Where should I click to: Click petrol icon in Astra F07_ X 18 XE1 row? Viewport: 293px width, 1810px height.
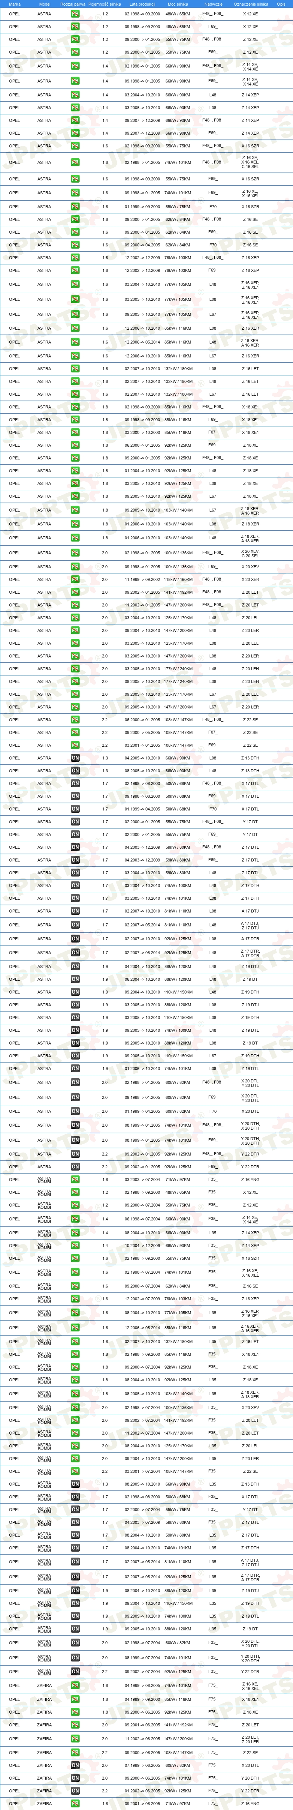coord(75,433)
